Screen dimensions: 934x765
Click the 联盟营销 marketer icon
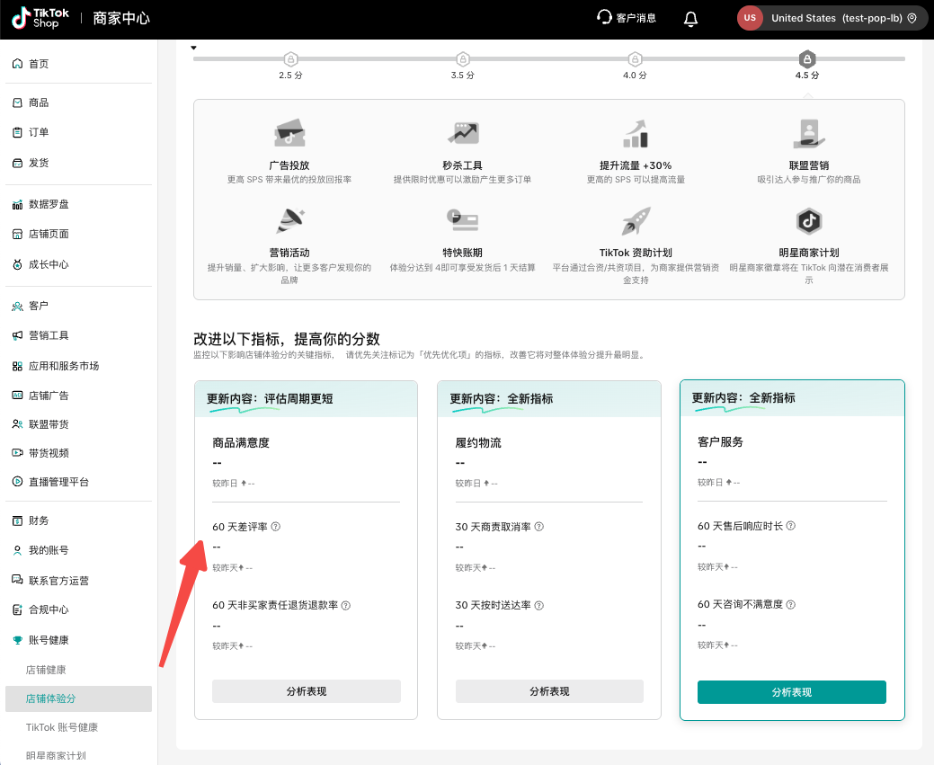click(808, 132)
